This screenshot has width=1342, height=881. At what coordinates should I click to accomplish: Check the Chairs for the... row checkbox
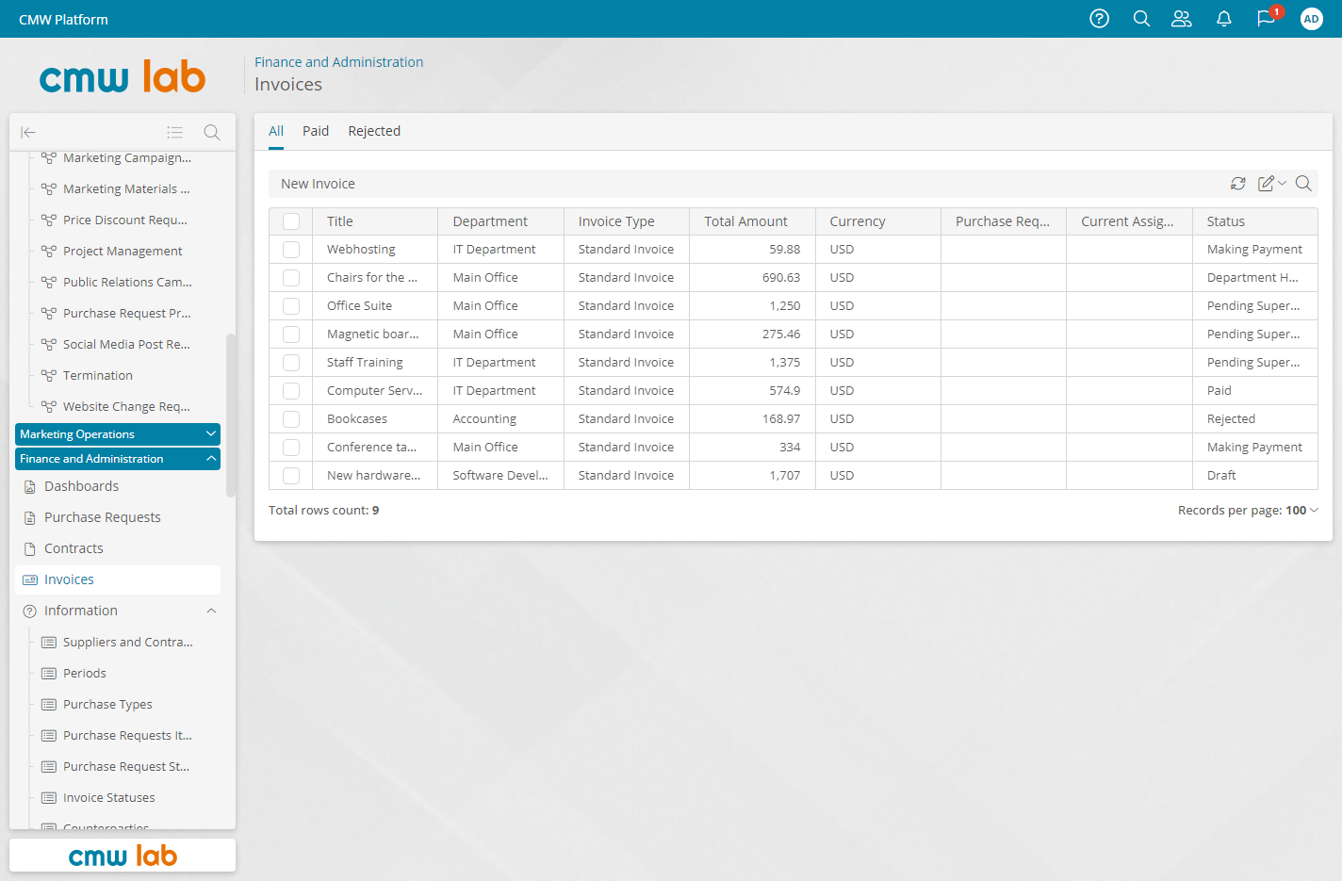pyautogui.click(x=291, y=278)
